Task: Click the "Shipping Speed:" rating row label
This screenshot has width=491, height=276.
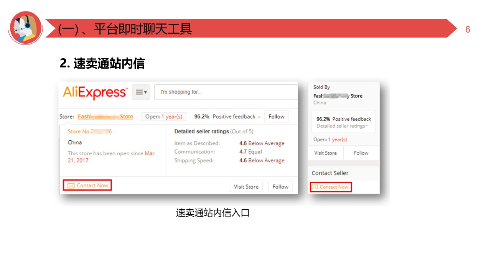Action: coord(194,160)
